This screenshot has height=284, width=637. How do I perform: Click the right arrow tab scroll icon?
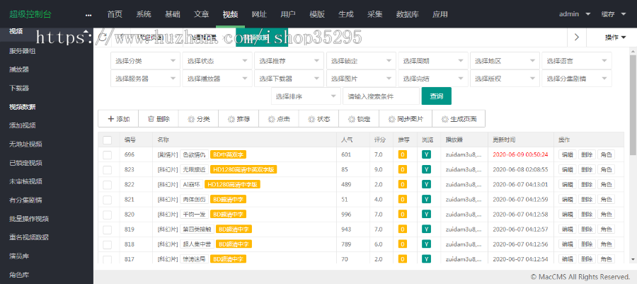[578, 37]
